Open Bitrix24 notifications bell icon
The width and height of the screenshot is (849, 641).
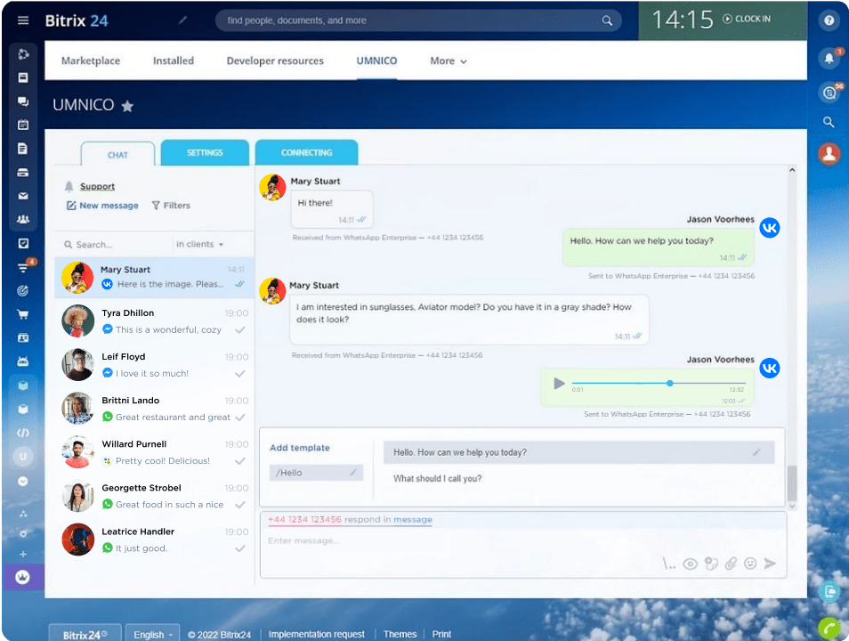tap(829, 57)
